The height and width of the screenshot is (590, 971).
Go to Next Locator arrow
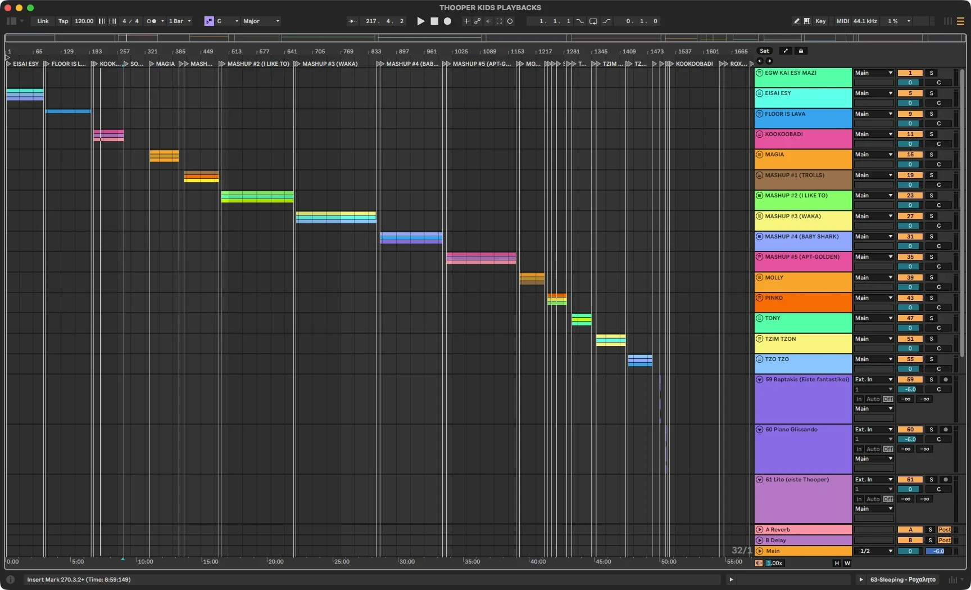[769, 61]
